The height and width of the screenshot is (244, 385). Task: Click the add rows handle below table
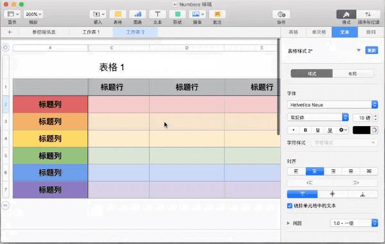pos(5,206)
